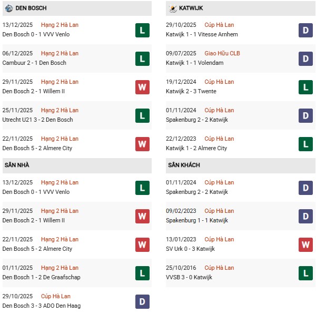Viewport: 316px width, 313px height.
Task: Click the L badge for Den Bosch 0-1 VVV Venlo
Action: point(142,30)
